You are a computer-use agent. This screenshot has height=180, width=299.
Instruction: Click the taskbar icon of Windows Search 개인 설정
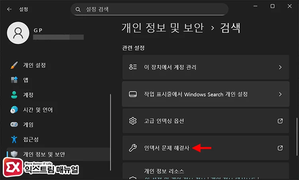pos(133,94)
